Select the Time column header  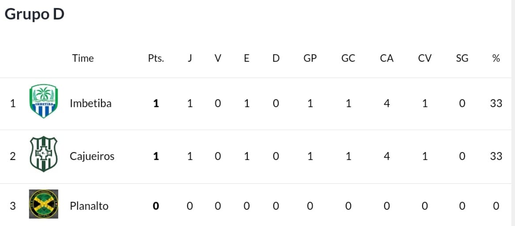click(83, 58)
